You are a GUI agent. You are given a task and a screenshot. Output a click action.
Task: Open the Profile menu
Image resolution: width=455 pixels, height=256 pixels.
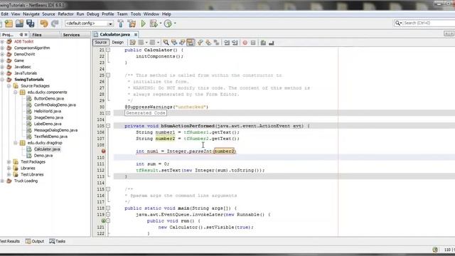107,14
